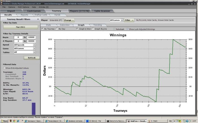
Task: Expand the Tables dropdown
Action: [34, 52]
